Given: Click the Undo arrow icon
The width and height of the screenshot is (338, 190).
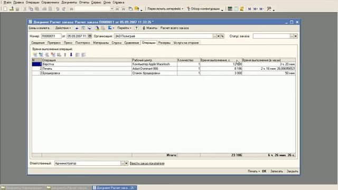Looking at the screenshot, I should (58, 9).
